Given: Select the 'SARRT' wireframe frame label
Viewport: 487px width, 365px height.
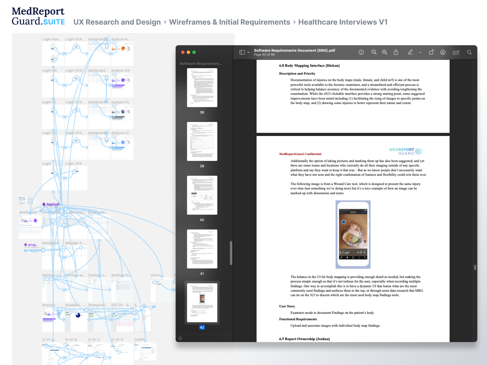Looking at the screenshot, I should click(140, 340).
